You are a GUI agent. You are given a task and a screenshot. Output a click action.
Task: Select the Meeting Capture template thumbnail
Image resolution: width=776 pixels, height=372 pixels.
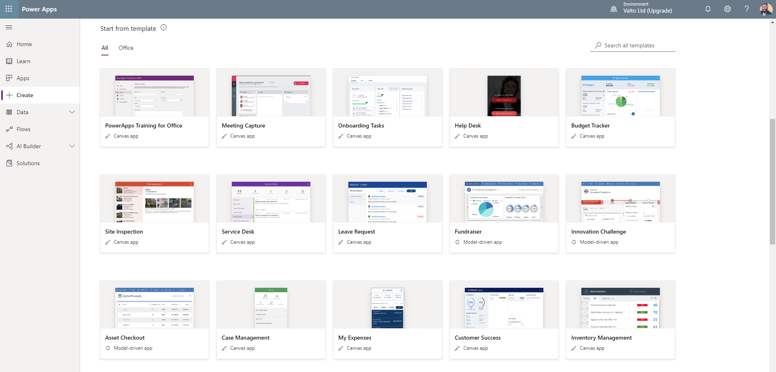tap(271, 96)
